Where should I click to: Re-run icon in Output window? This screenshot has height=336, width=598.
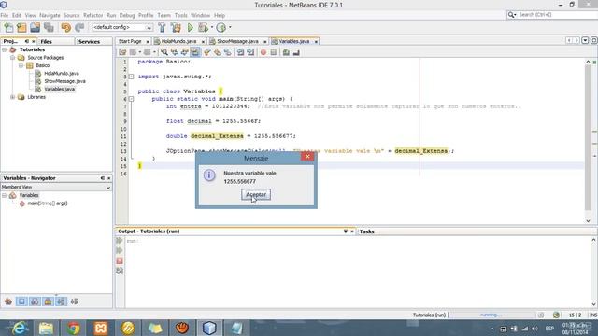tap(120, 241)
